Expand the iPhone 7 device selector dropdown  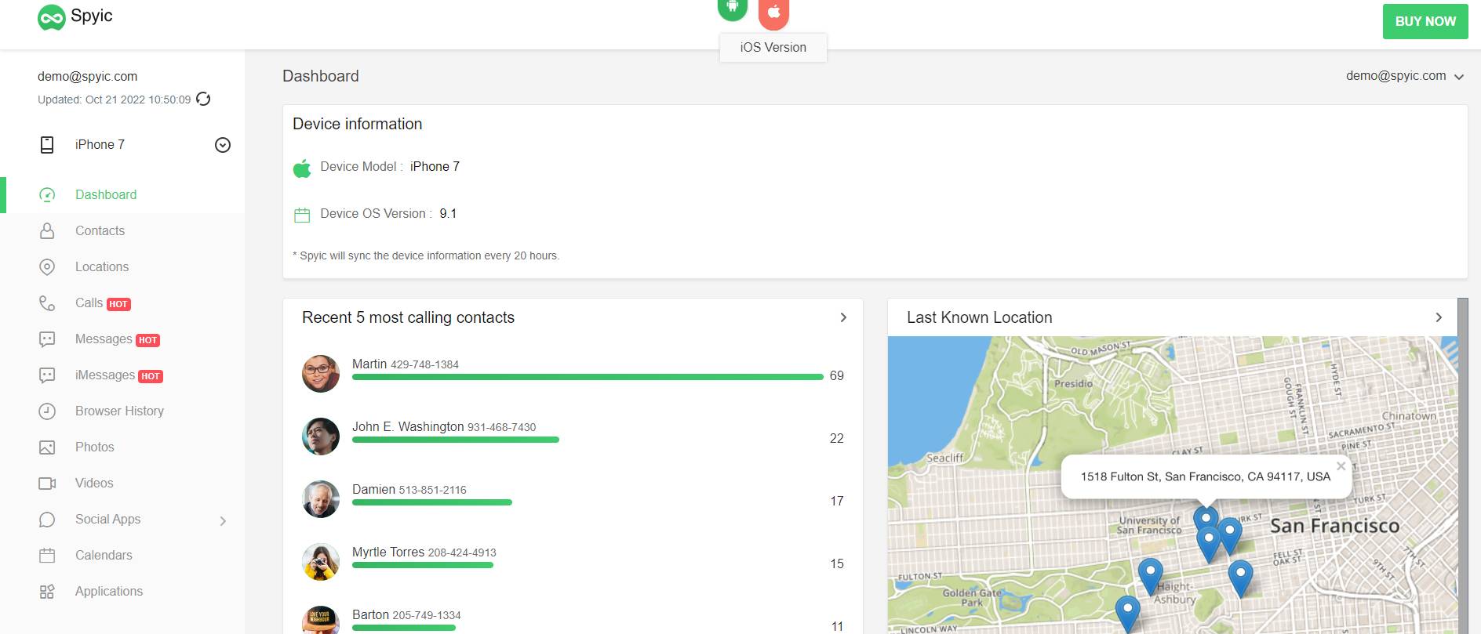tap(223, 145)
